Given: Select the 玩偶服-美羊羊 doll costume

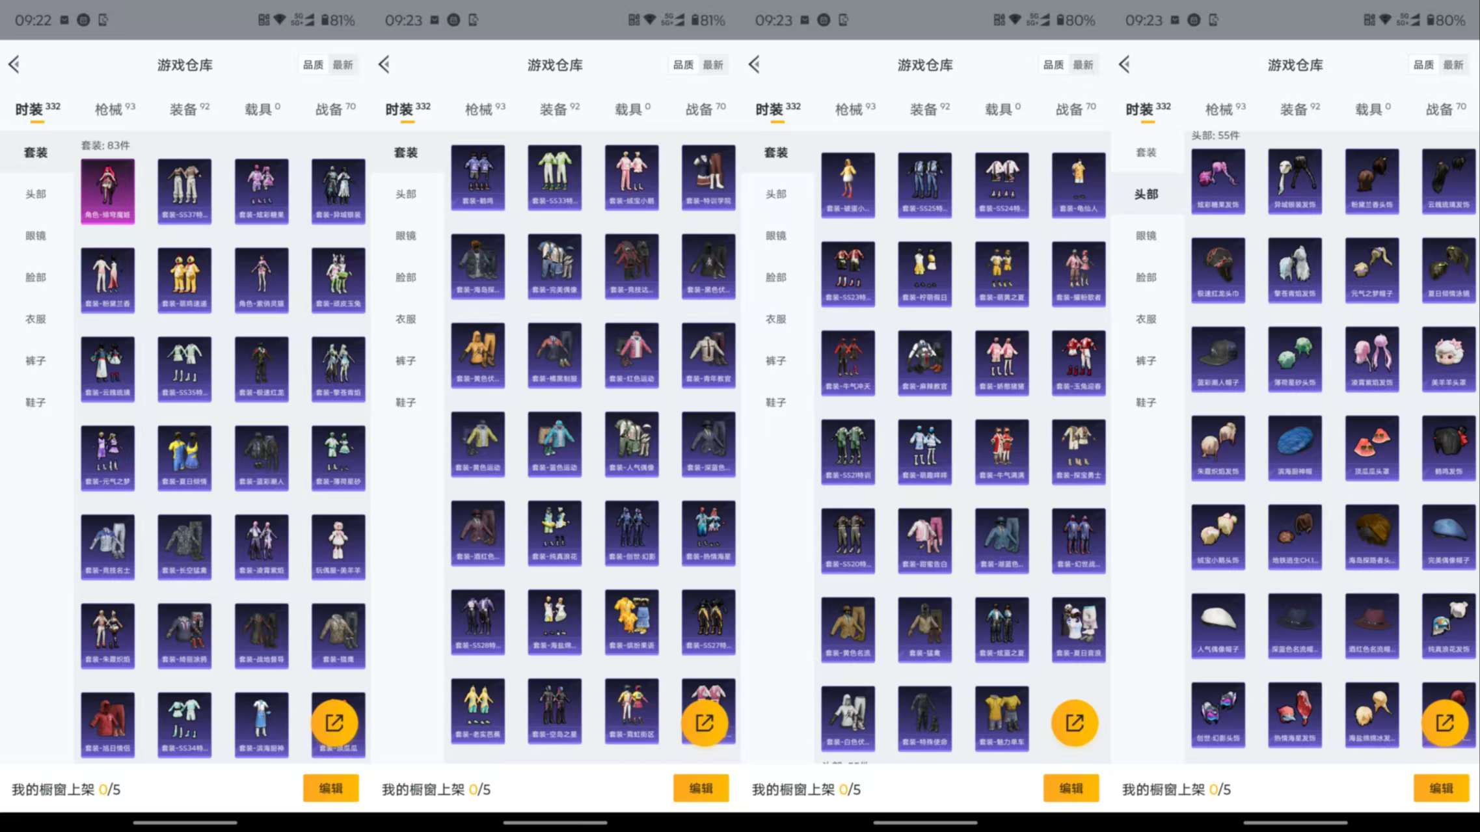Looking at the screenshot, I should tap(338, 546).
